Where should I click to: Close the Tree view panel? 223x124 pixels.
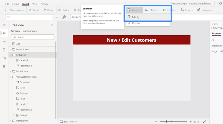(52, 25)
